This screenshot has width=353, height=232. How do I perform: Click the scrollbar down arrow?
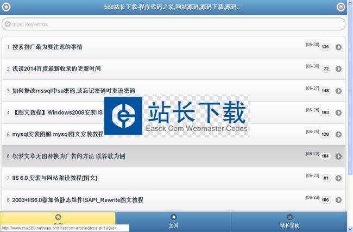(x=350, y=229)
